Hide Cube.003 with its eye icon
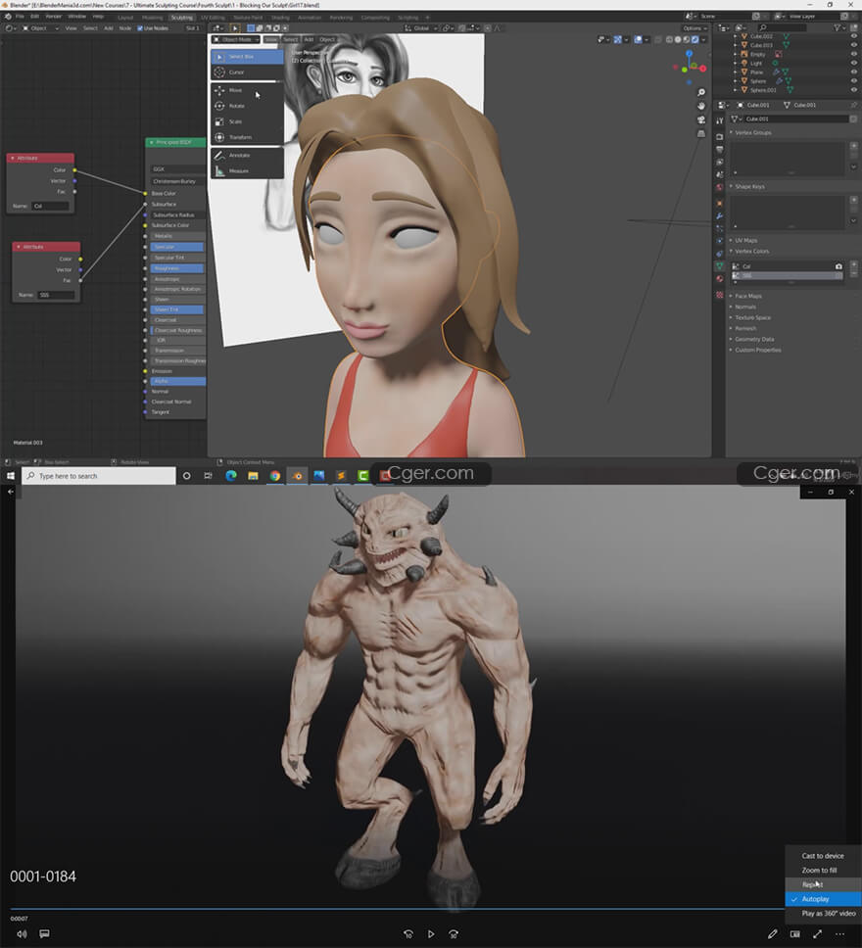This screenshot has width=862, height=948. 853,45
